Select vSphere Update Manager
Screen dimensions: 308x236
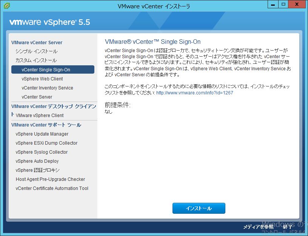click(x=42, y=134)
